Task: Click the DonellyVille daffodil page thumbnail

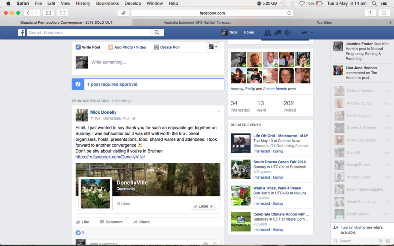Action: (x=95, y=194)
